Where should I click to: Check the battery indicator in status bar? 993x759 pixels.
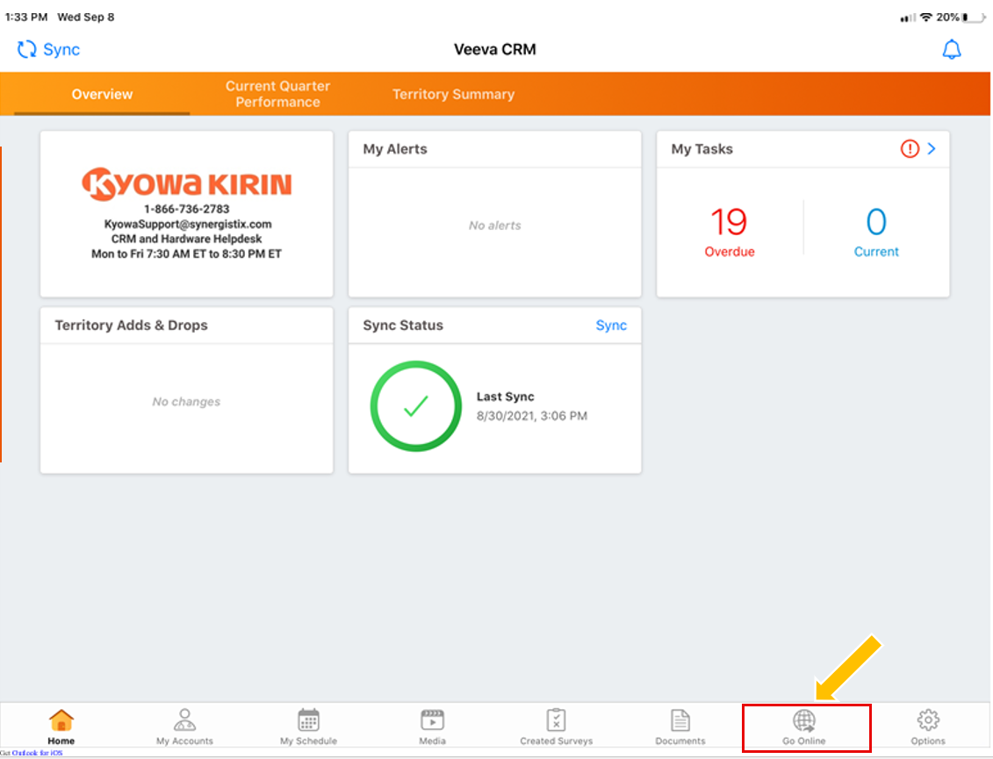tap(974, 17)
